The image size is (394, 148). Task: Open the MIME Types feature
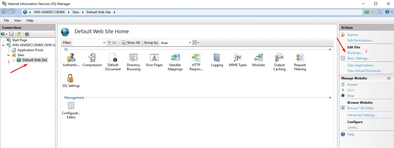(238, 60)
